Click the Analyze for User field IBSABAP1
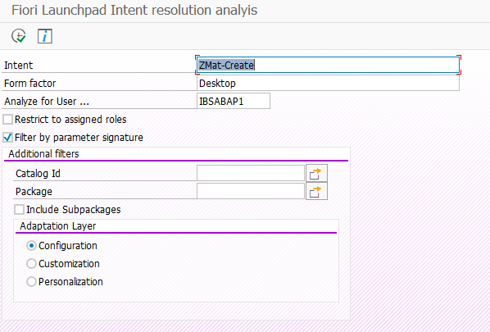Image resolution: width=490 pixels, height=332 pixels. (234, 102)
